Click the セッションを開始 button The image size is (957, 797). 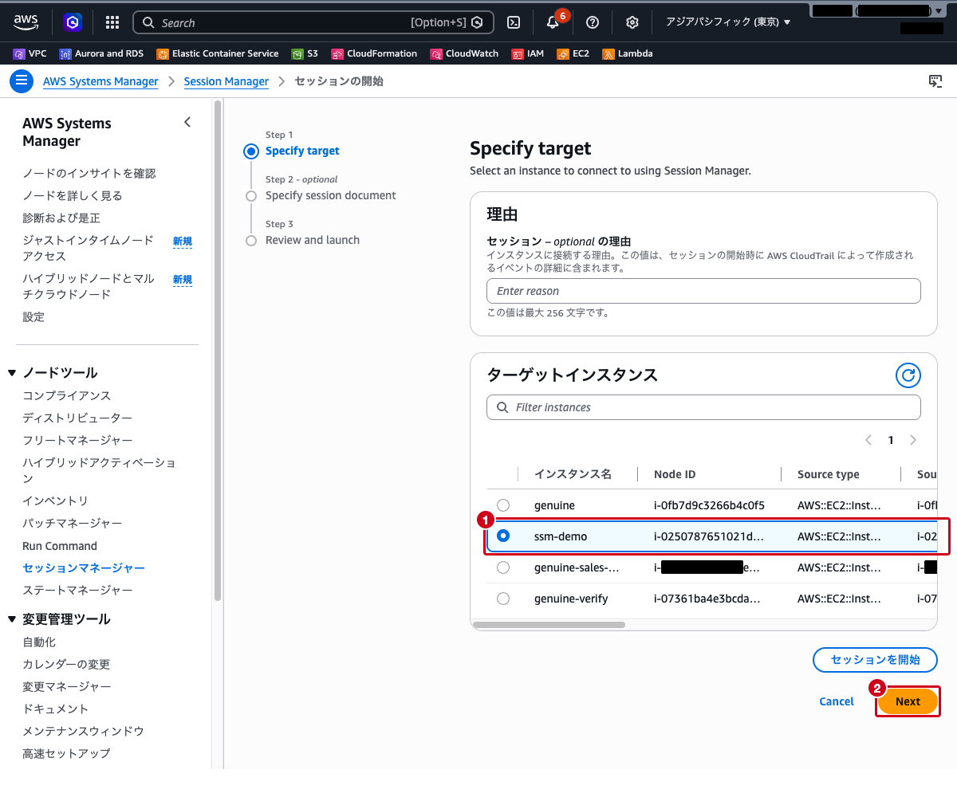875,660
